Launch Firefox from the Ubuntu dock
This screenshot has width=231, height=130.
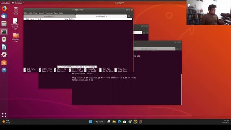point(4,8)
